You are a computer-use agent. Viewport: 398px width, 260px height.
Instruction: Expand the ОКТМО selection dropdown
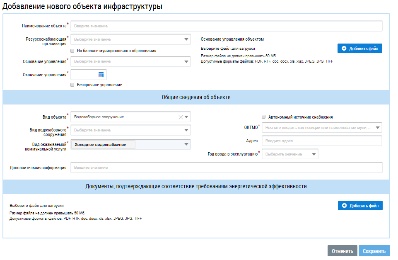coord(377,128)
